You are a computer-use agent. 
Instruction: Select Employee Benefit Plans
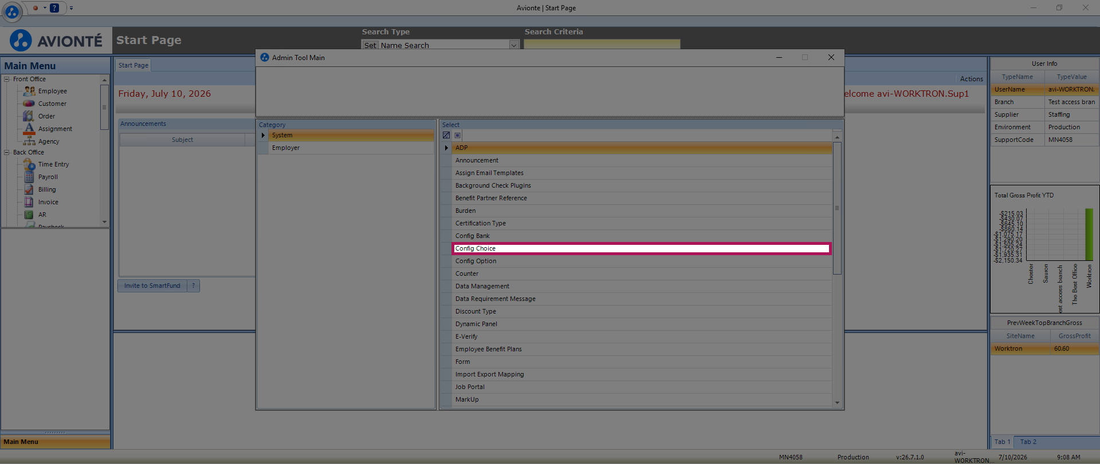(x=642, y=350)
